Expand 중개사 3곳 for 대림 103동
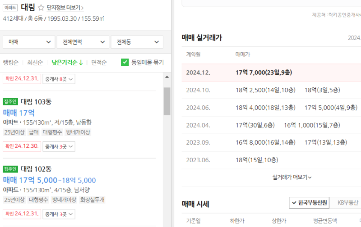Image resolution: width=361 pixels, height=227 pixels. tap(59, 146)
